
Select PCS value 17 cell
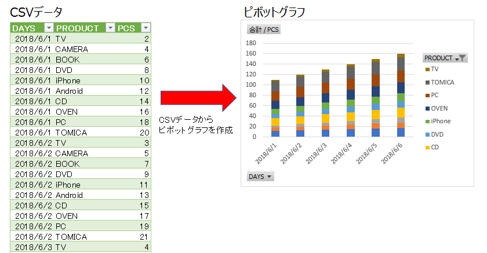[133, 216]
